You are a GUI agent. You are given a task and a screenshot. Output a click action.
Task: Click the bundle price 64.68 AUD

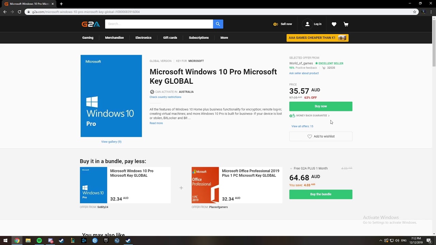305,178
